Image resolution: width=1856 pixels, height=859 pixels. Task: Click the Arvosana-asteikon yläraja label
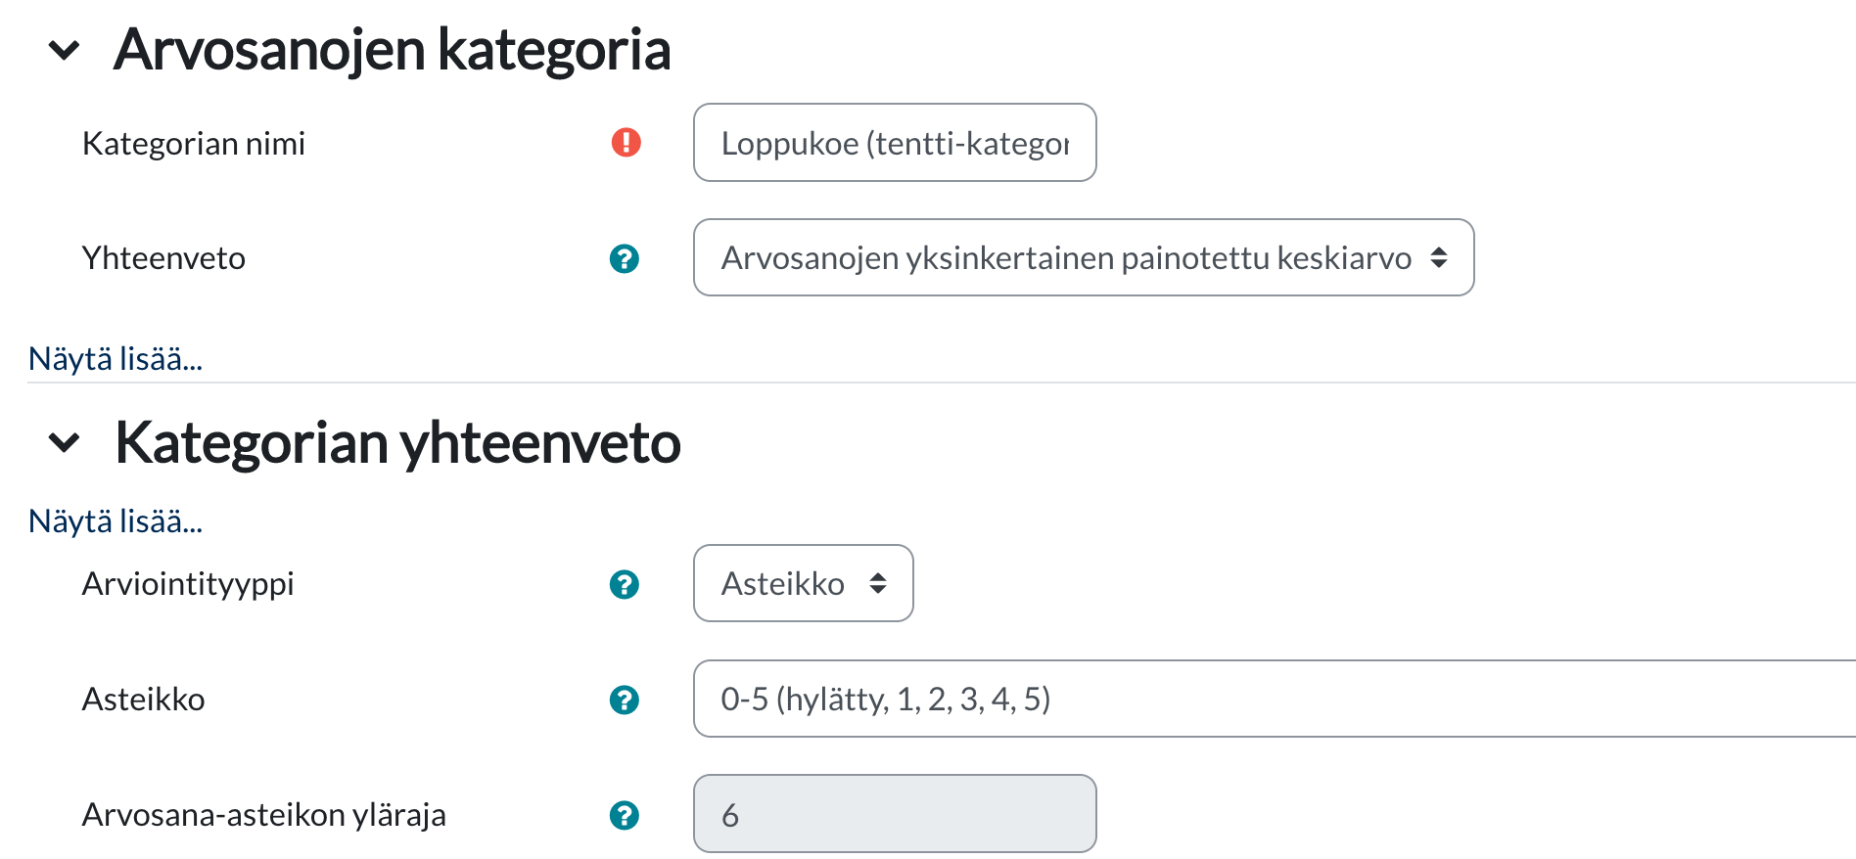[x=263, y=815]
